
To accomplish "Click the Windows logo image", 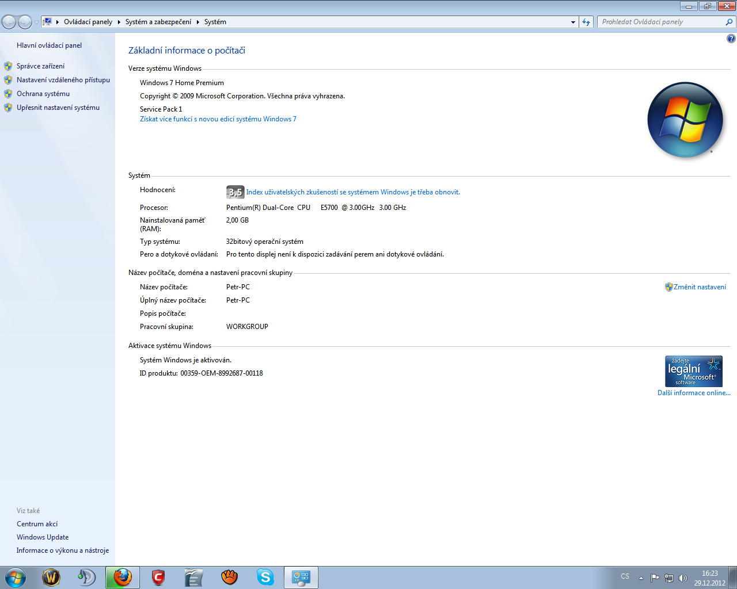I will click(x=685, y=120).
